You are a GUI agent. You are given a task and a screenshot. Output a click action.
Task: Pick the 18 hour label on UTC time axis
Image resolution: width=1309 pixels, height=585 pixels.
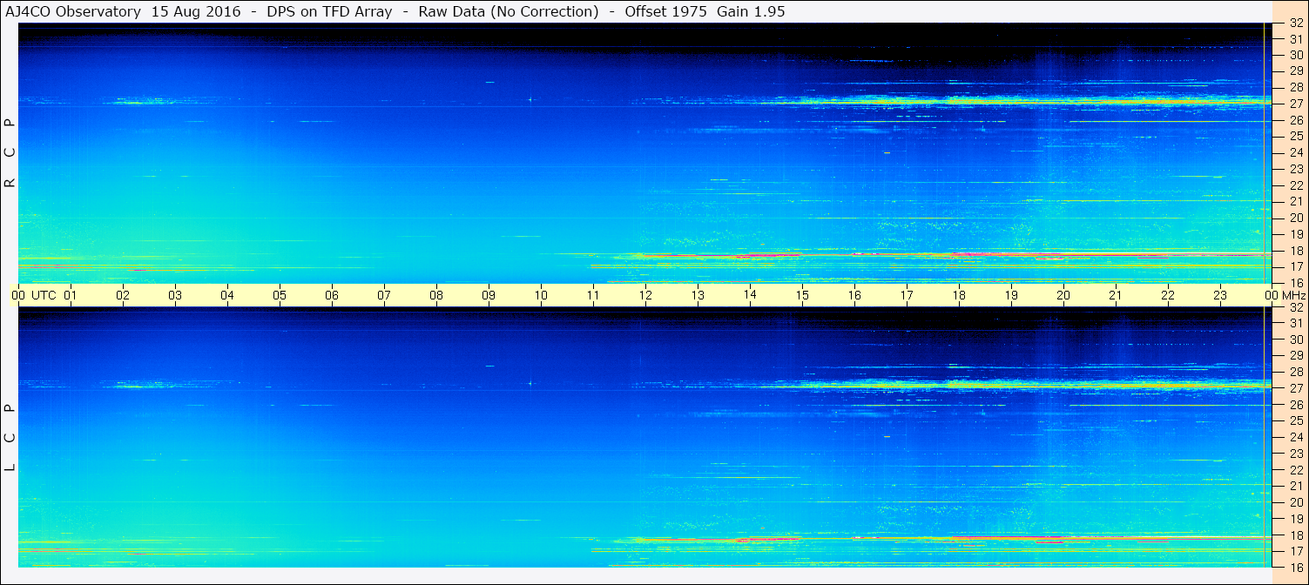pos(959,295)
